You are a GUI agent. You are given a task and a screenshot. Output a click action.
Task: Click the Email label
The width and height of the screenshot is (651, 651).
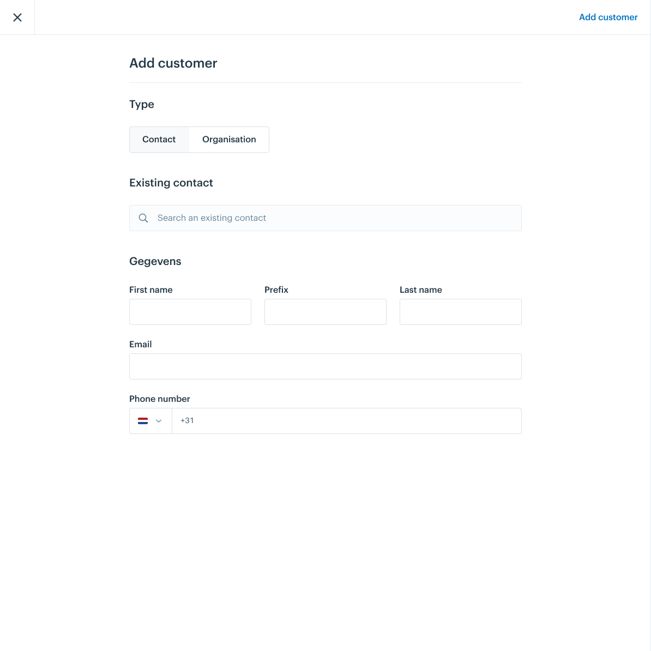click(x=140, y=344)
